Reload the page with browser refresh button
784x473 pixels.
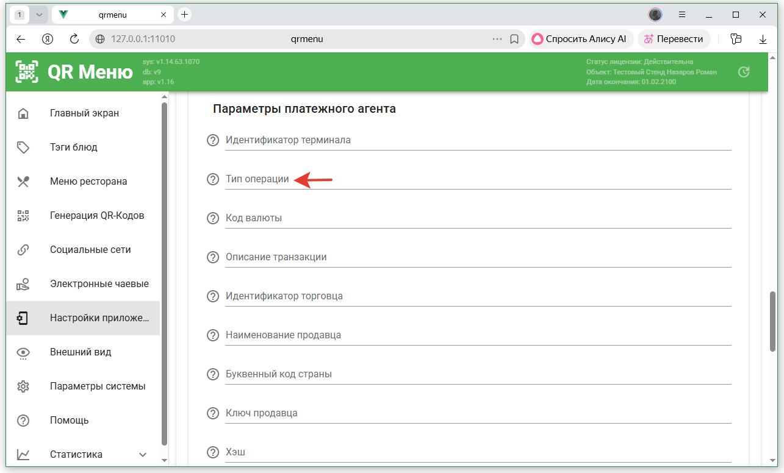click(x=74, y=39)
